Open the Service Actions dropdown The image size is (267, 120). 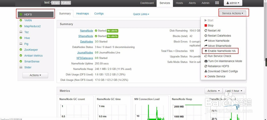click(x=233, y=13)
